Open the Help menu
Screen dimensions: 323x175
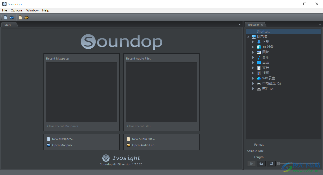coord(46,10)
